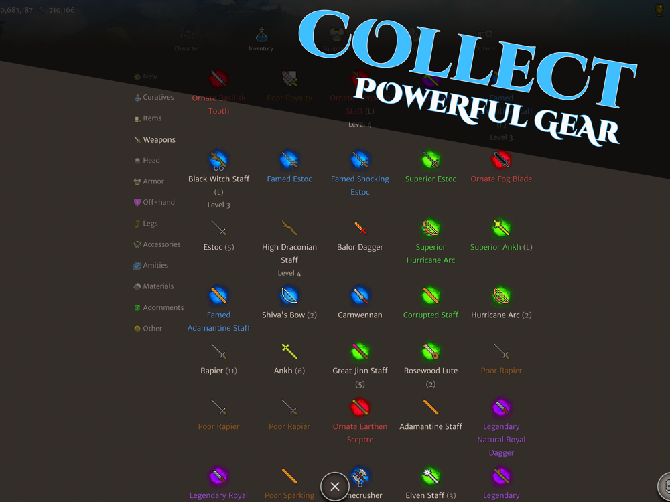
Task: Open the Armor category
Action: coord(149,181)
